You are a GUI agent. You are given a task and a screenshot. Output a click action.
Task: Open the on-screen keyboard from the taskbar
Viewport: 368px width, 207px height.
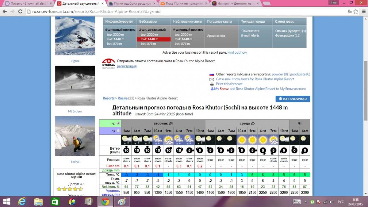(x=297, y=201)
